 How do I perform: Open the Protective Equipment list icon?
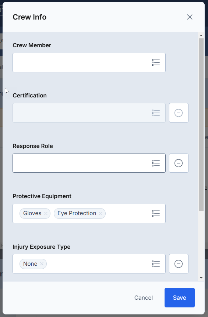pos(156,214)
